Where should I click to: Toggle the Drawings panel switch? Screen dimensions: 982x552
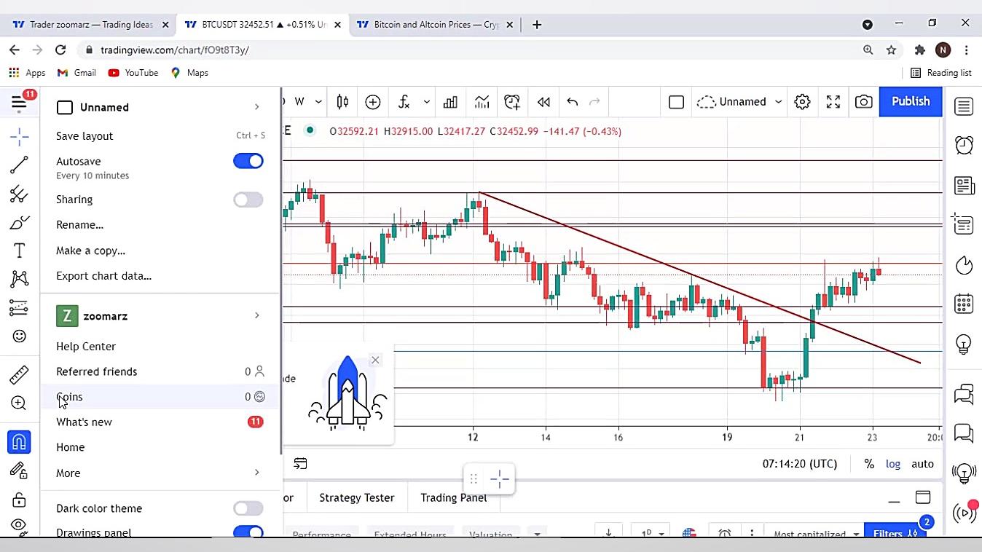tap(248, 532)
